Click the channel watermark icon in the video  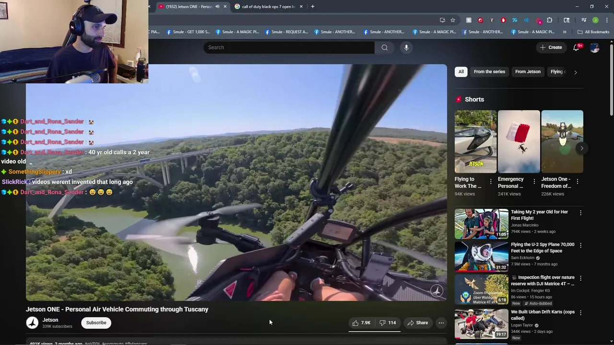pyautogui.click(x=437, y=290)
